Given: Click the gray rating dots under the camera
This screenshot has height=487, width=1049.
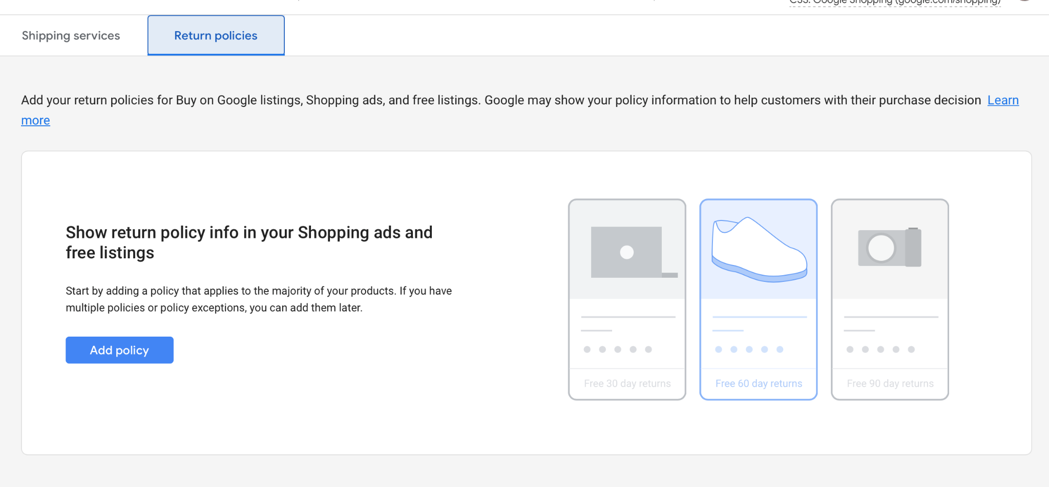Looking at the screenshot, I should tap(880, 349).
